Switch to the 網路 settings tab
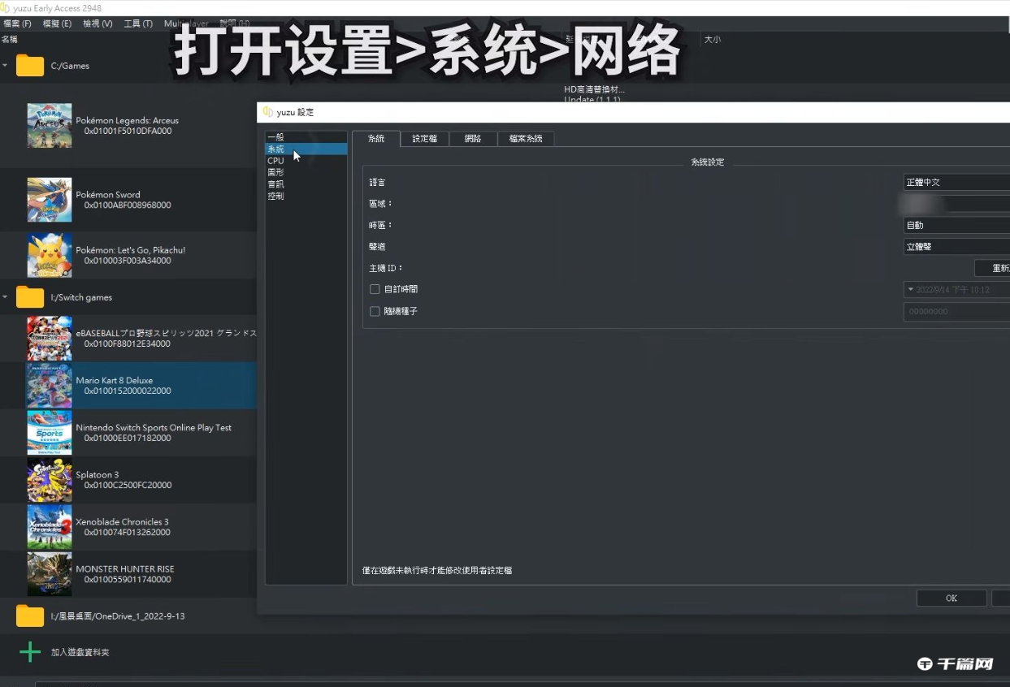 click(x=473, y=139)
